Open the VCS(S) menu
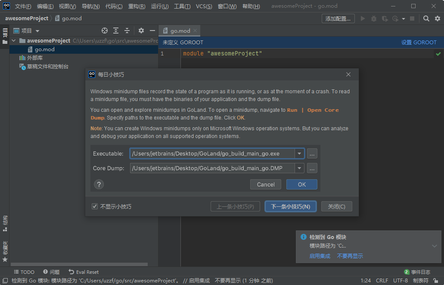 tap(204, 6)
